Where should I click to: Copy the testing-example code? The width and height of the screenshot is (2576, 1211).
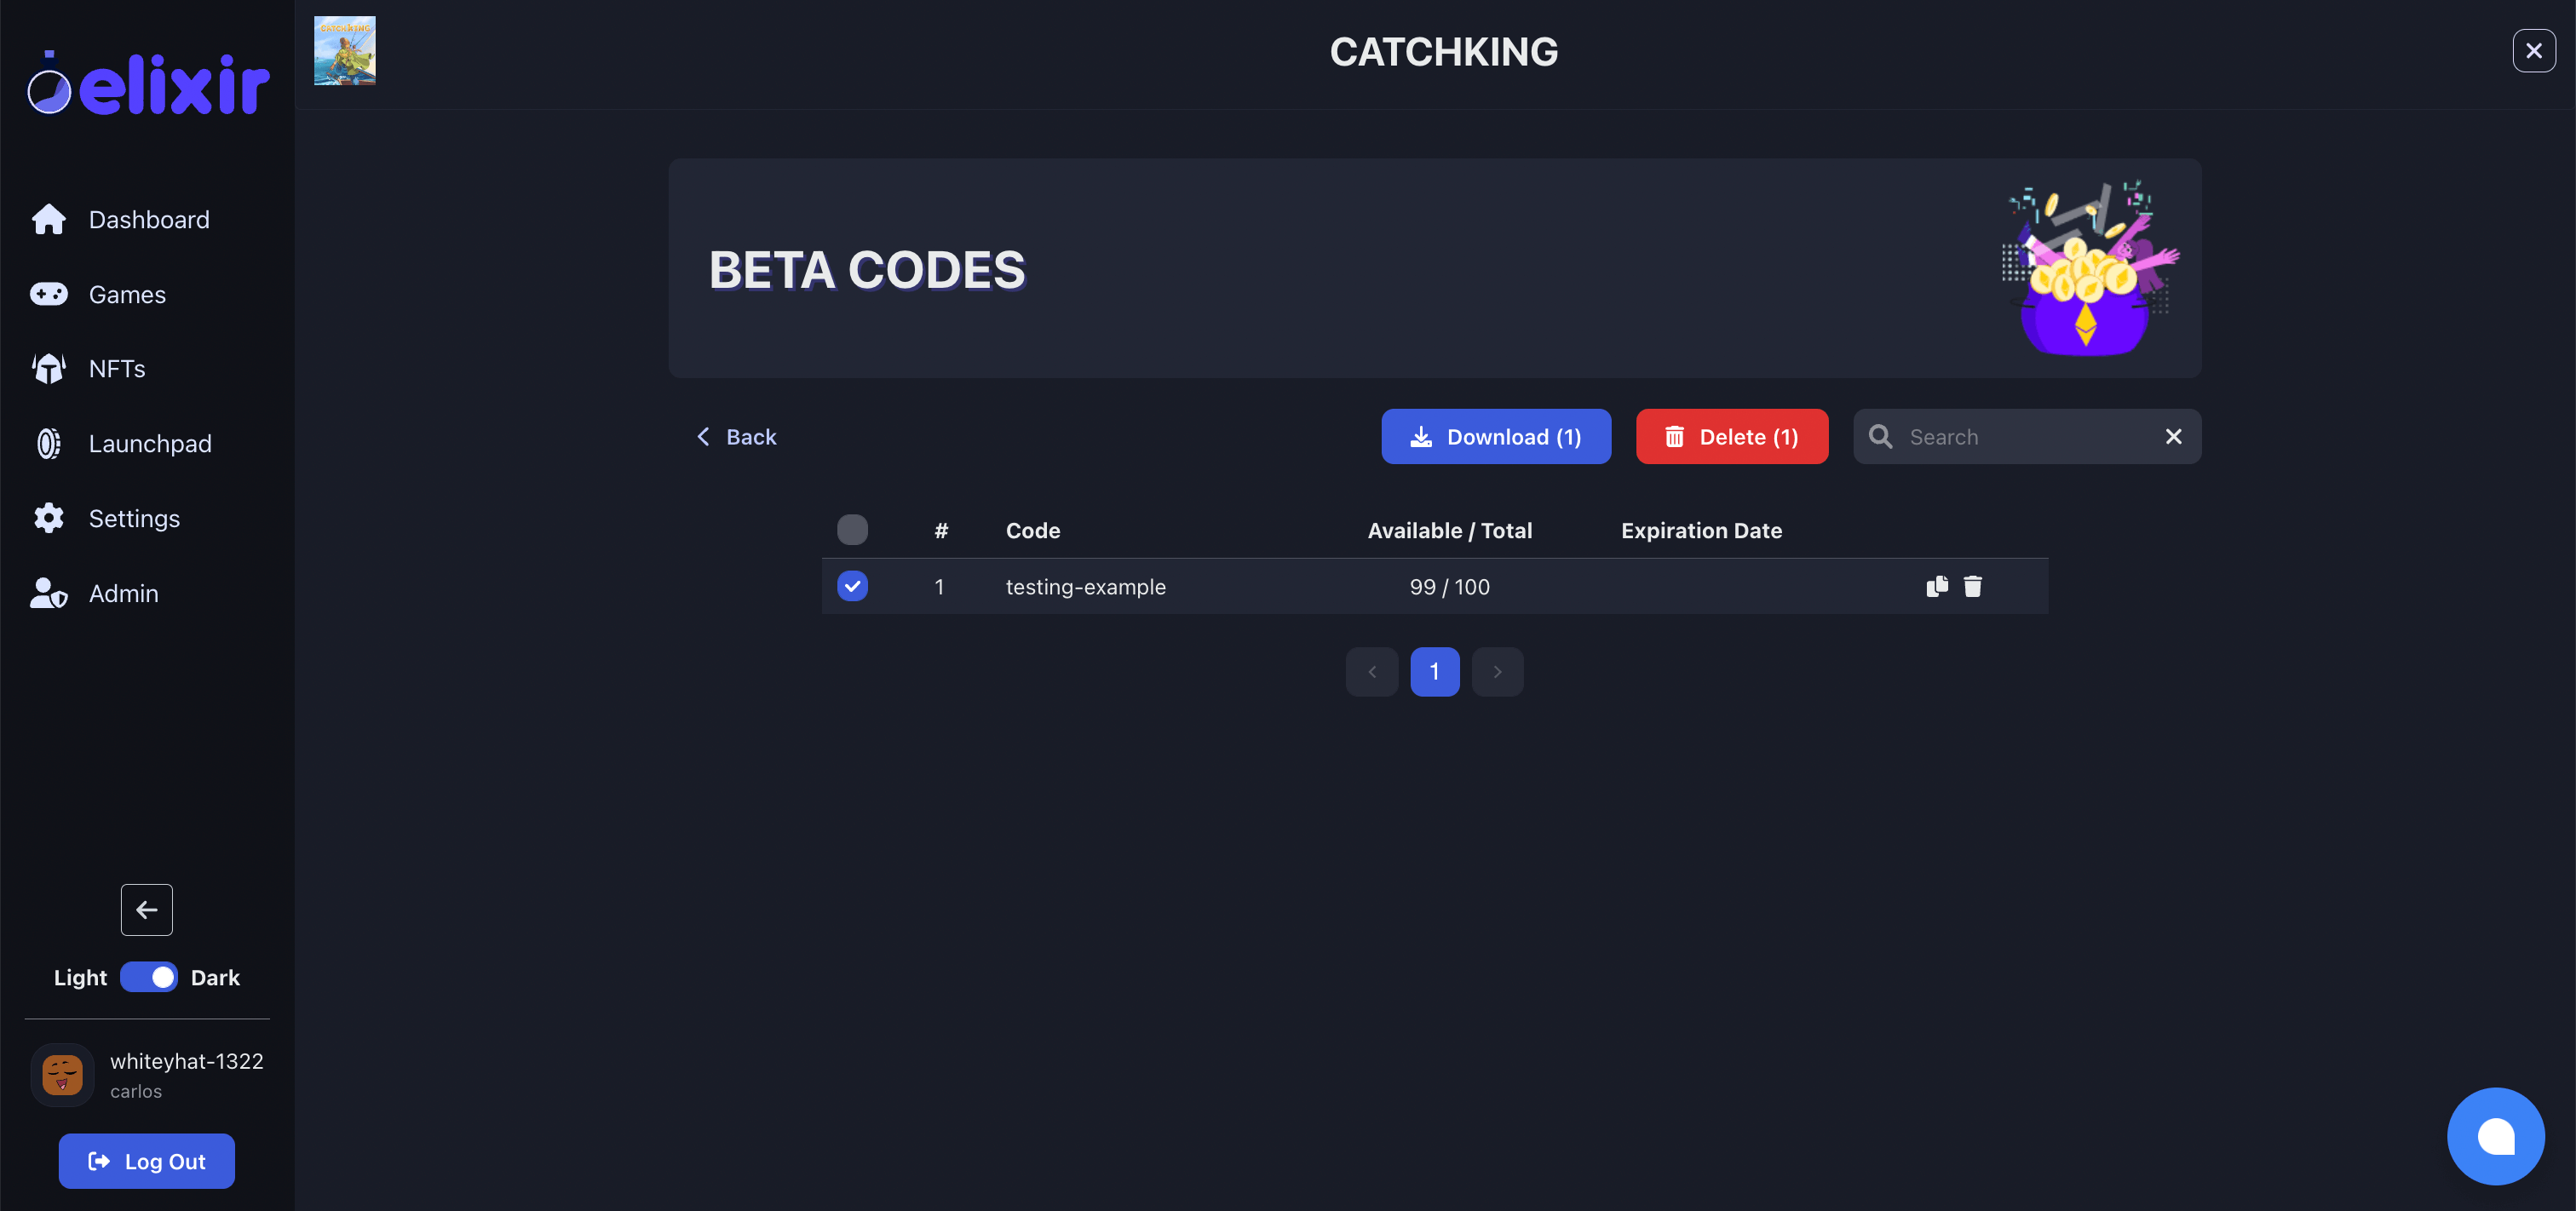click(x=1937, y=586)
